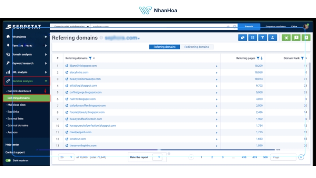Open Anchors in sidebar
Viewport: 316px width, 178px height.
click(13, 133)
